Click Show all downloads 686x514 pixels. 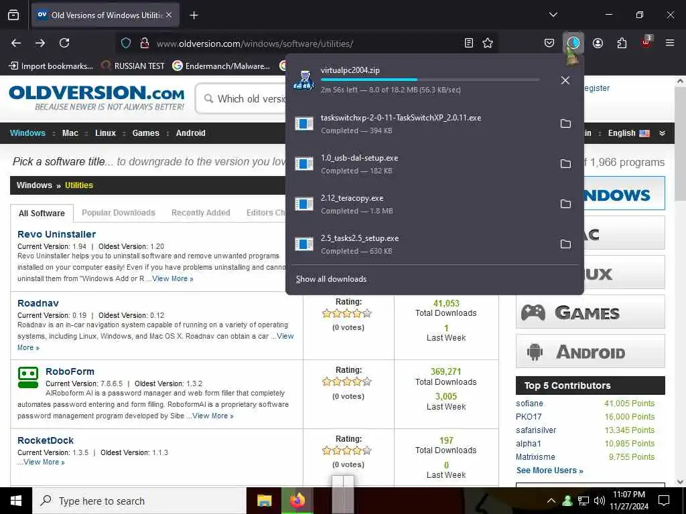point(331,279)
